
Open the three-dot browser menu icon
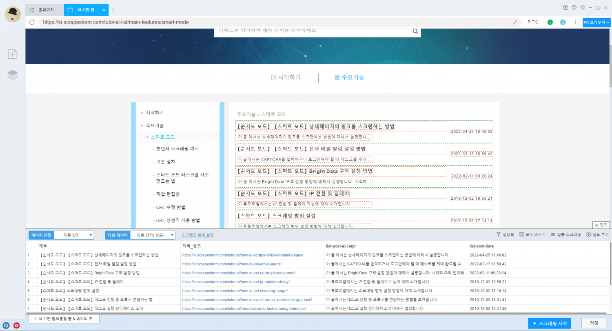click(x=576, y=22)
